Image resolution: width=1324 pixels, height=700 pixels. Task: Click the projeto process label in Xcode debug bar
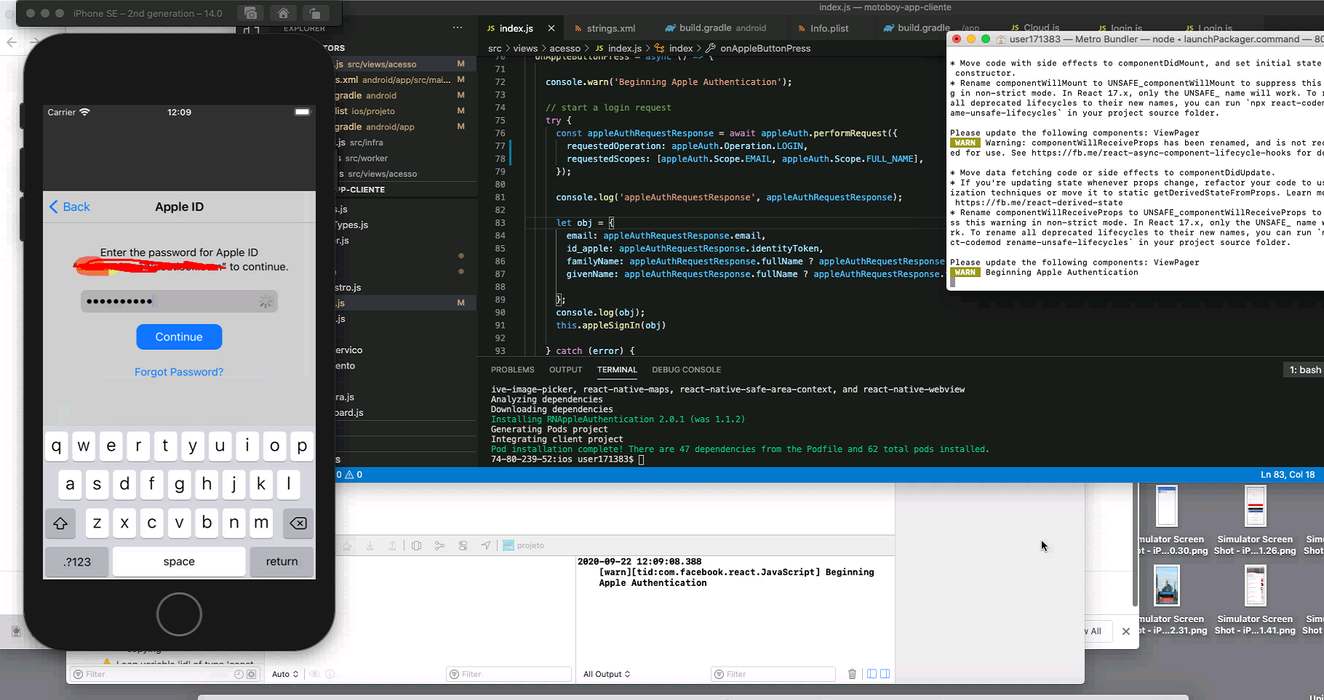[x=524, y=545]
